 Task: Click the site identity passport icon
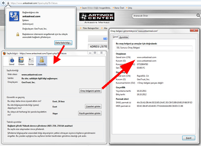pos(14,16)
